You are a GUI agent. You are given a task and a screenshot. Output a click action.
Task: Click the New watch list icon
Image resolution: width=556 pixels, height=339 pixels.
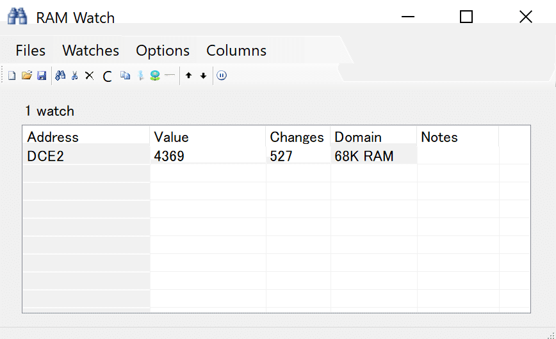pyautogui.click(x=12, y=75)
